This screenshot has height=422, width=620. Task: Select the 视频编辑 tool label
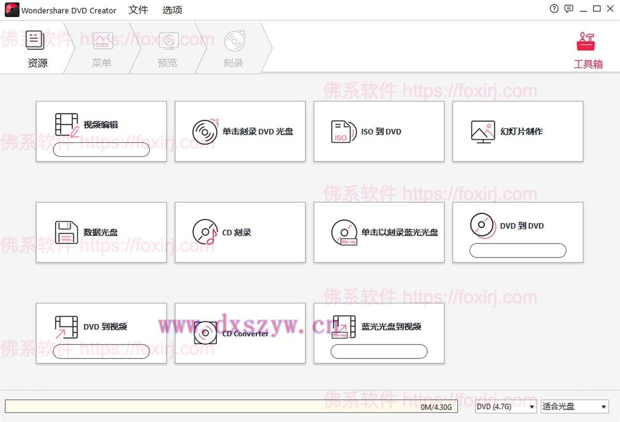pos(101,124)
